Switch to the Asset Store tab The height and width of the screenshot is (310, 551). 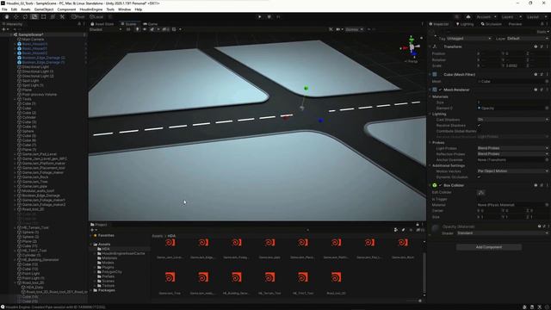coord(102,24)
